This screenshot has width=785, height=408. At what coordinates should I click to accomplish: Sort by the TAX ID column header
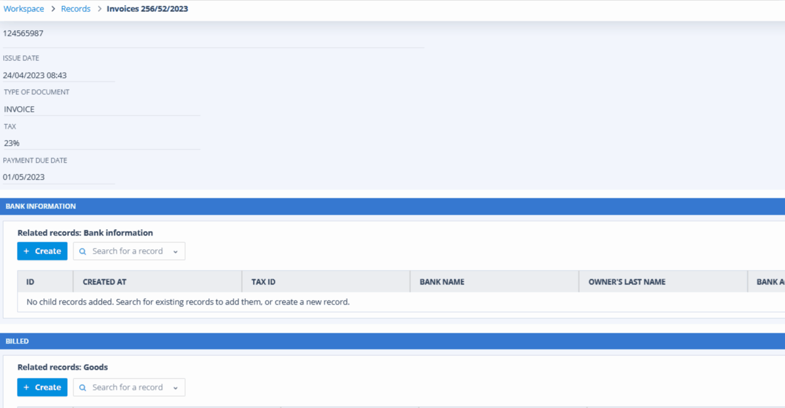point(326,282)
